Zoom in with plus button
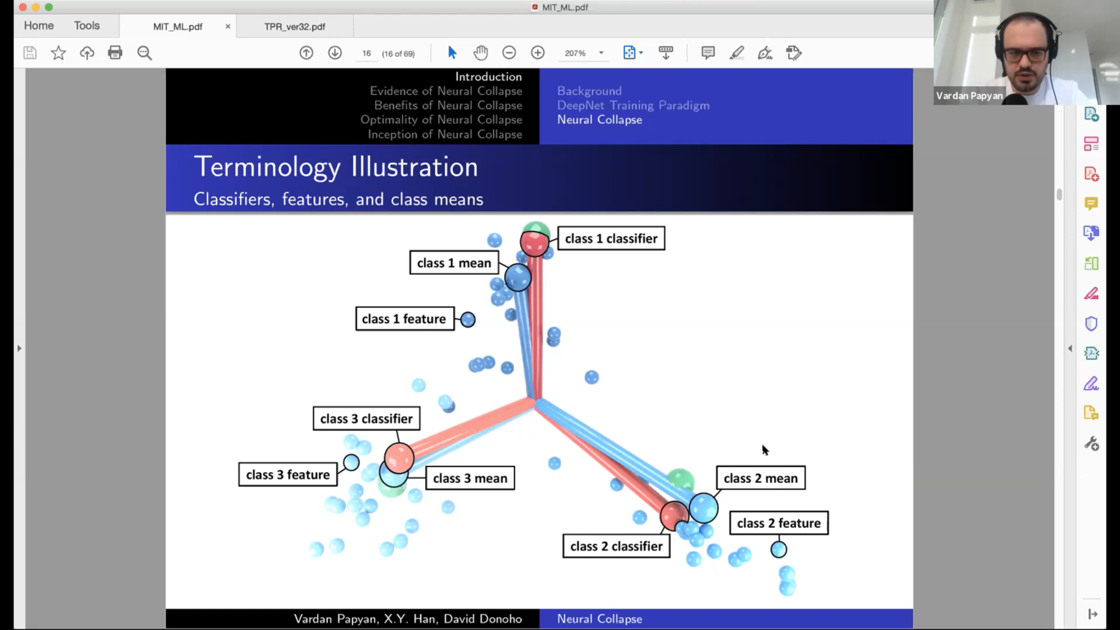The width and height of the screenshot is (1120, 630). 538,53
